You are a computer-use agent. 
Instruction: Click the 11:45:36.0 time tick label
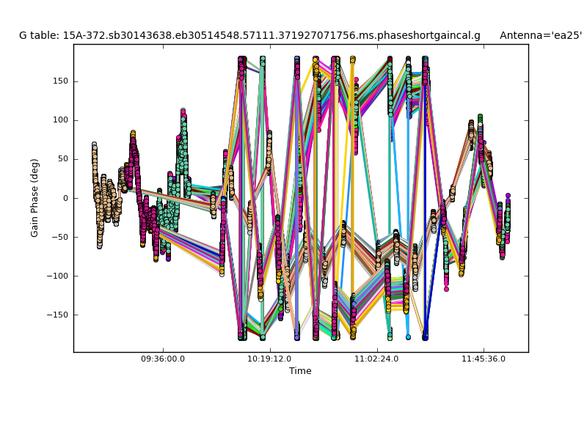[x=484, y=359]
